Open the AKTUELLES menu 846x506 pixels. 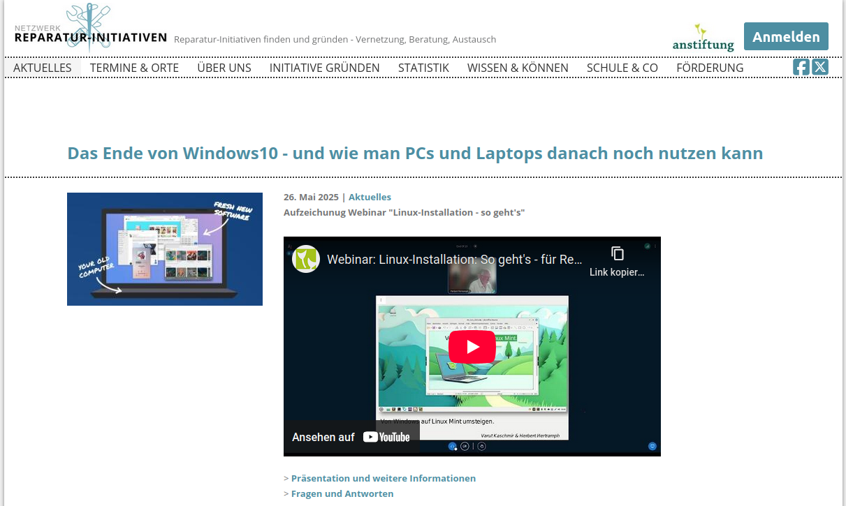pyautogui.click(x=43, y=68)
